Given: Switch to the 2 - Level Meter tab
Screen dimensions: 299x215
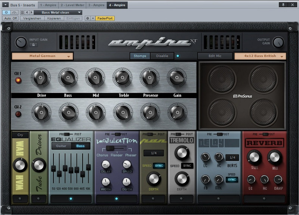Looking at the screenshot, I should tap(72, 5).
